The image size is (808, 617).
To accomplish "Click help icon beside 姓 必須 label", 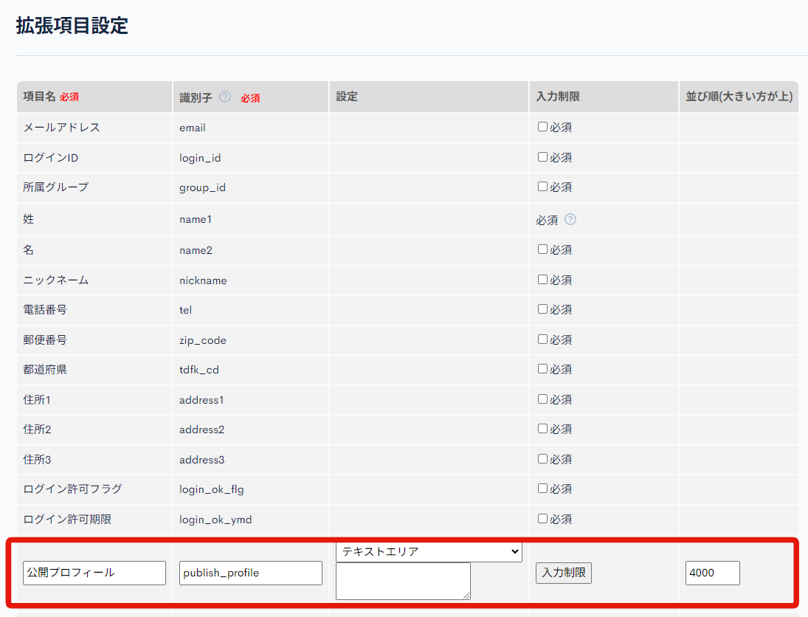I will [x=570, y=219].
